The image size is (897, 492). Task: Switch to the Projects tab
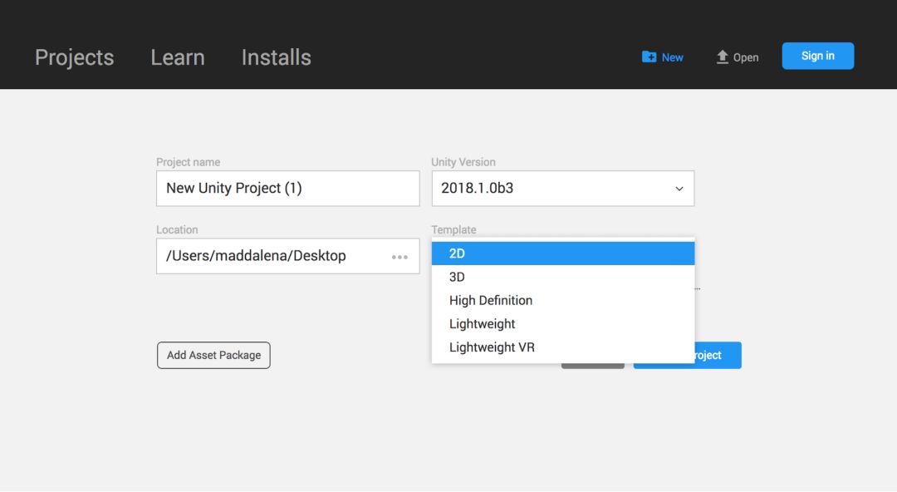coord(74,57)
